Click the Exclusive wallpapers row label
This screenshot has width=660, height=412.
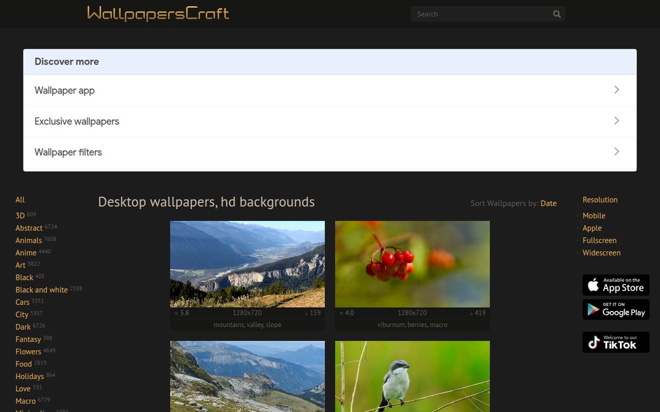pos(77,121)
